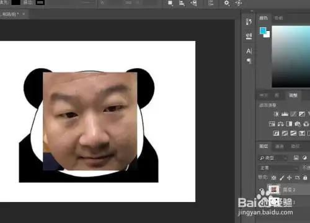Select the Layer 2 thumbnail
Image resolution: width=310 pixels, height=223 pixels.
tap(274, 190)
